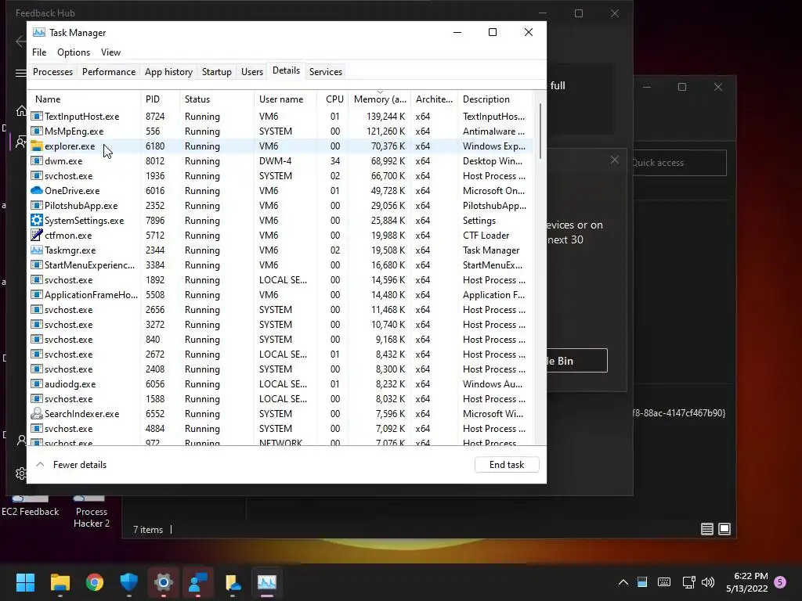Switch Explorer window to large icons view

[724, 529]
